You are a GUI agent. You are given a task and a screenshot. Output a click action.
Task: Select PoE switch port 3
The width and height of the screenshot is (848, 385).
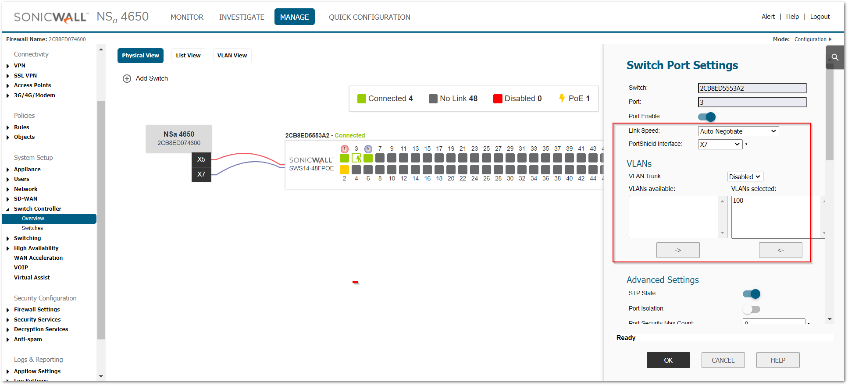click(356, 158)
